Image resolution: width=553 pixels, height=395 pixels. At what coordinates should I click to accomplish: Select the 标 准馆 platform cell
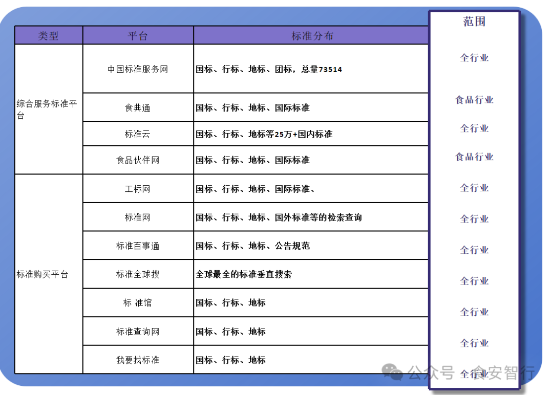(138, 303)
